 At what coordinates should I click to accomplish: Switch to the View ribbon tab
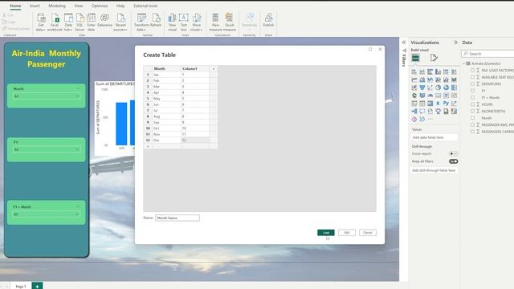coord(79,6)
